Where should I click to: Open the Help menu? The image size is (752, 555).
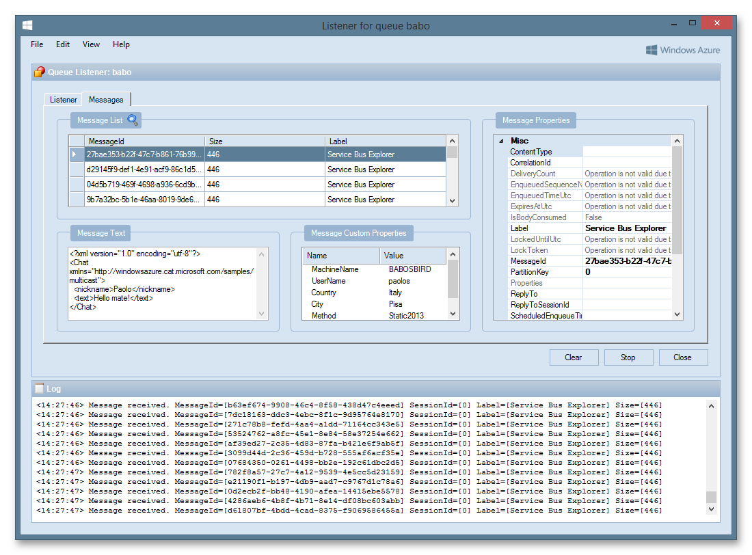click(121, 44)
